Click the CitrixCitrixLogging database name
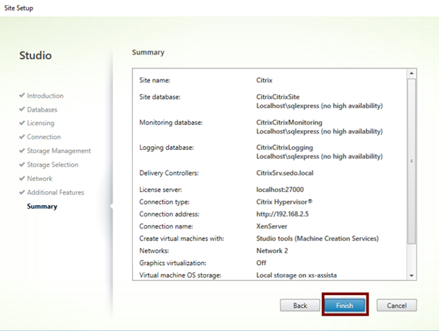This screenshot has height=331, width=439. pos(284,148)
